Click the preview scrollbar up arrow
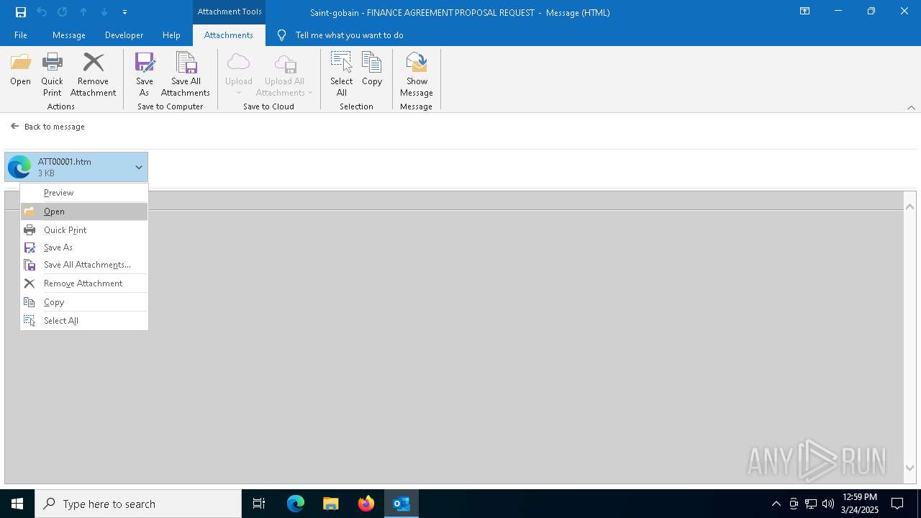921x518 pixels. coord(910,206)
